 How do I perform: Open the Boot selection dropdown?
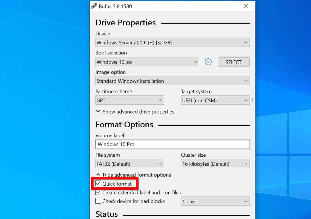pyautogui.click(x=147, y=62)
